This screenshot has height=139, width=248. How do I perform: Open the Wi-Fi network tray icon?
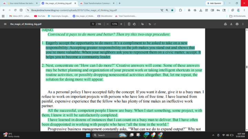tap(224, 135)
